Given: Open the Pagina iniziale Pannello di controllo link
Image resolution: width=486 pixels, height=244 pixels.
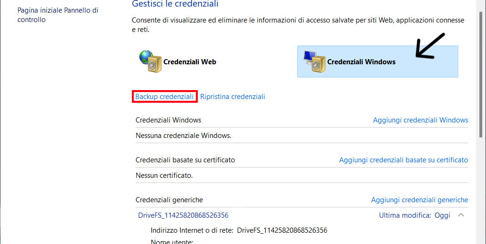Looking at the screenshot, I should click(57, 15).
